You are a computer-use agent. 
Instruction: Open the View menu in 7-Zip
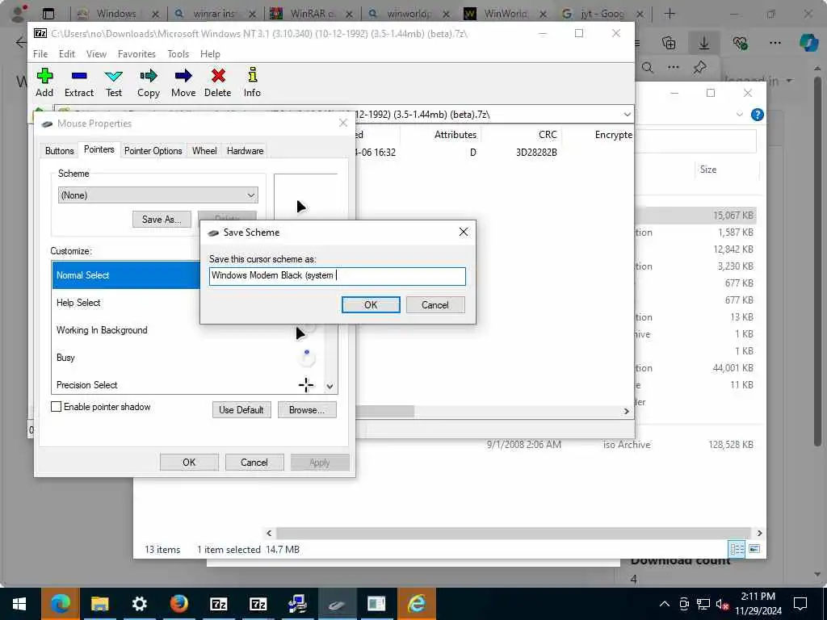[x=96, y=54]
